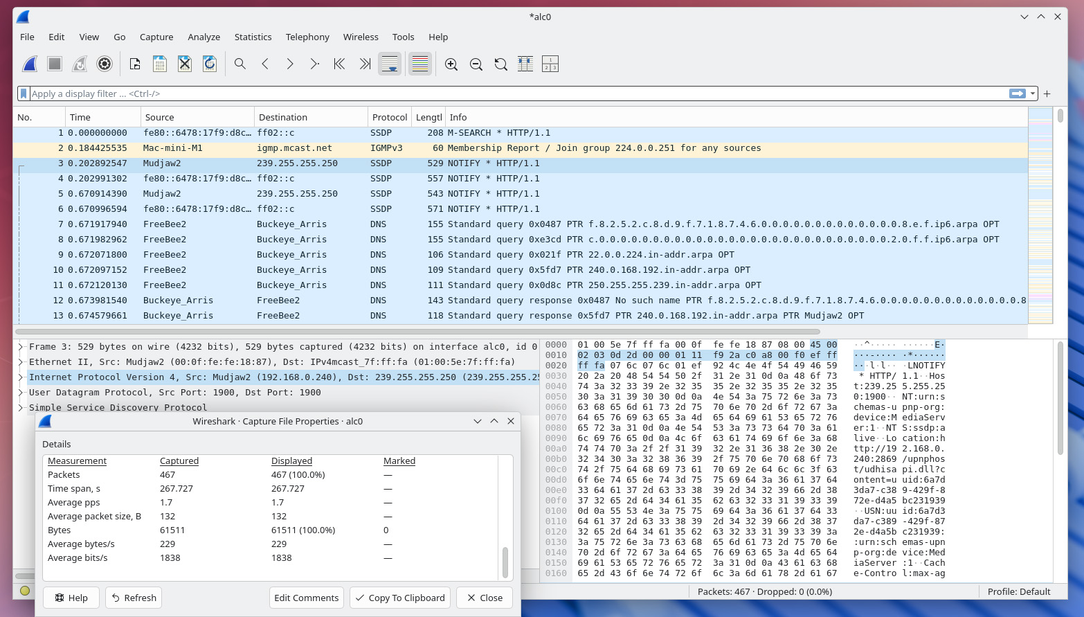Jump to the last packet icon
This screenshot has height=617, width=1084.
(x=365, y=64)
